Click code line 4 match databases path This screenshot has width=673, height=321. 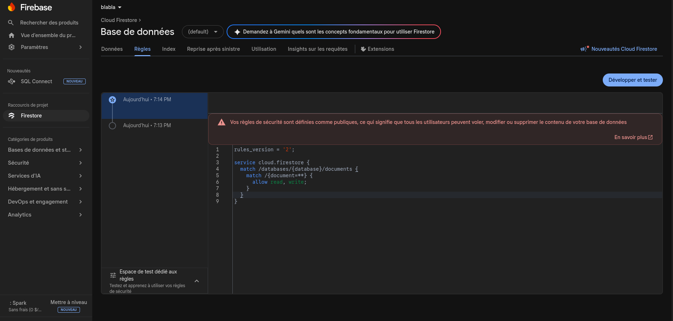tap(299, 169)
